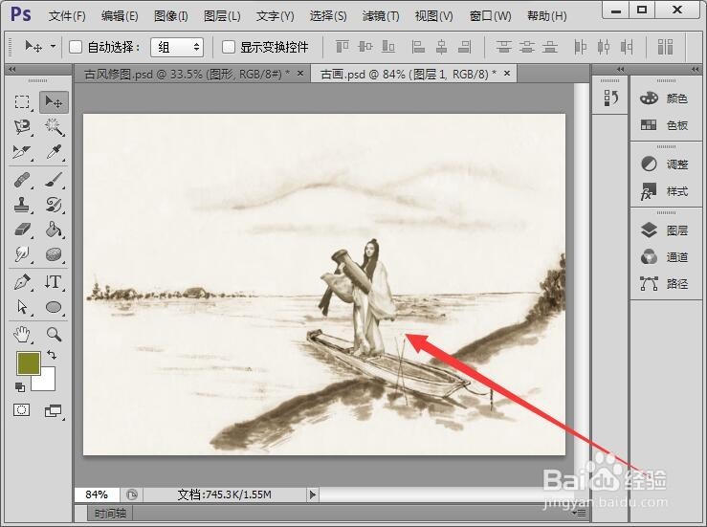Open the 通道 panel
Viewport: 707px width, 527px height.
(x=665, y=257)
